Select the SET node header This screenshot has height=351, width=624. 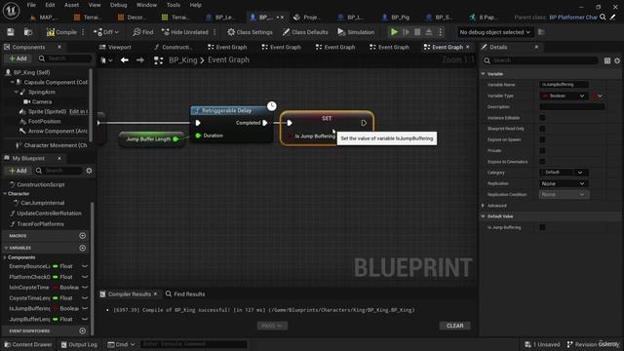point(327,118)
